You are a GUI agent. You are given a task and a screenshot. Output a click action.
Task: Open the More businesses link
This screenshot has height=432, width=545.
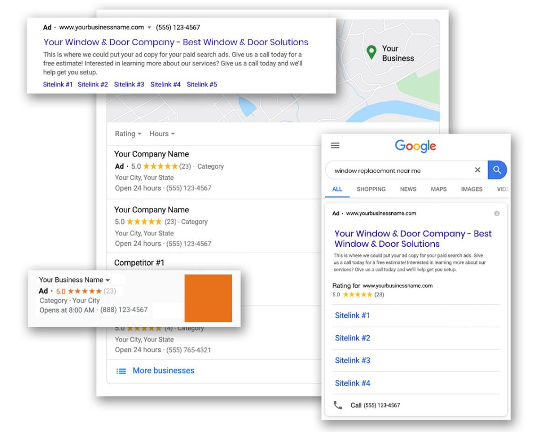(x=163, y=370)
